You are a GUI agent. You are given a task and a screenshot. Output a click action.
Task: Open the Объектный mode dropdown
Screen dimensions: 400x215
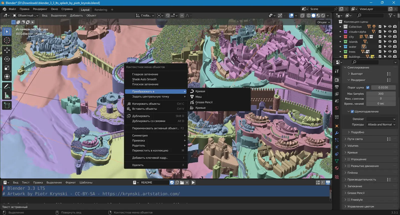(25, 15)
